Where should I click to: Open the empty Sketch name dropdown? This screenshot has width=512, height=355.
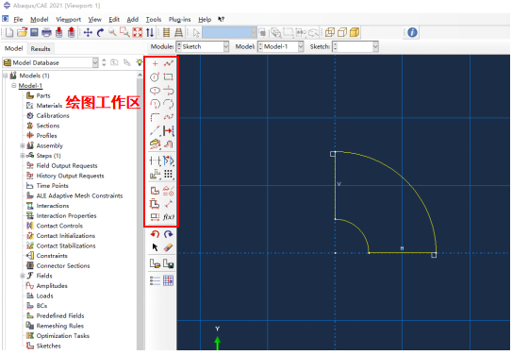[355, 47]
